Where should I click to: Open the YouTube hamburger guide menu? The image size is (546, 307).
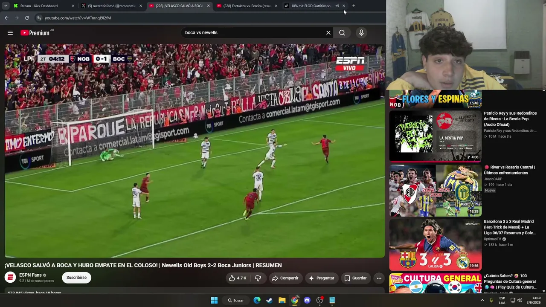(10, 33)
